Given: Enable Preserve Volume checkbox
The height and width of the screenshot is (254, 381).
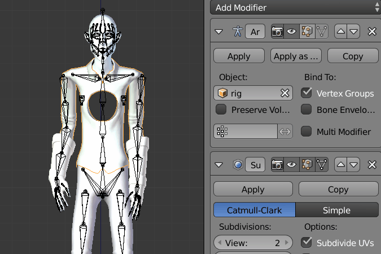Looking at the screenshot, I should (x=221, y=110).
